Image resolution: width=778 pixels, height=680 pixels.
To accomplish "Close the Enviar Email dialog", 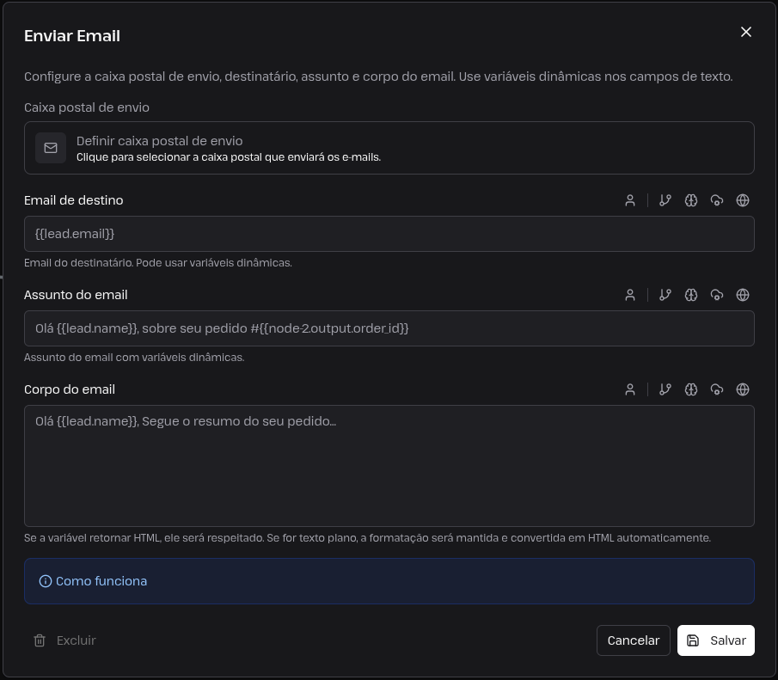I will pos(745,32).
